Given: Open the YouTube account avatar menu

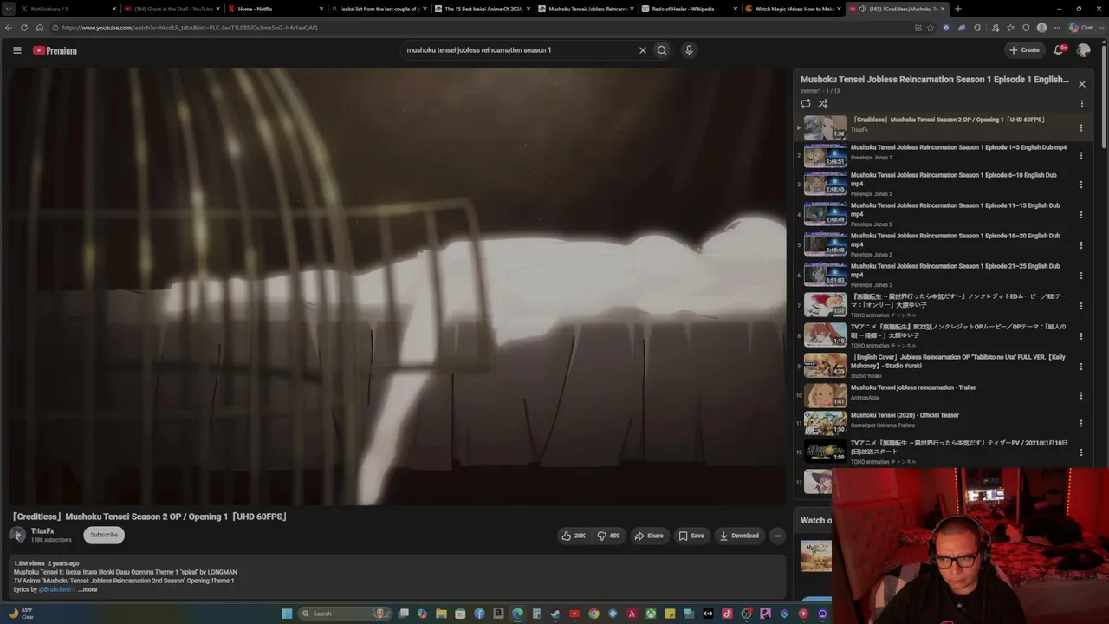Looking at the screenshot, I should click(1083, 50).
